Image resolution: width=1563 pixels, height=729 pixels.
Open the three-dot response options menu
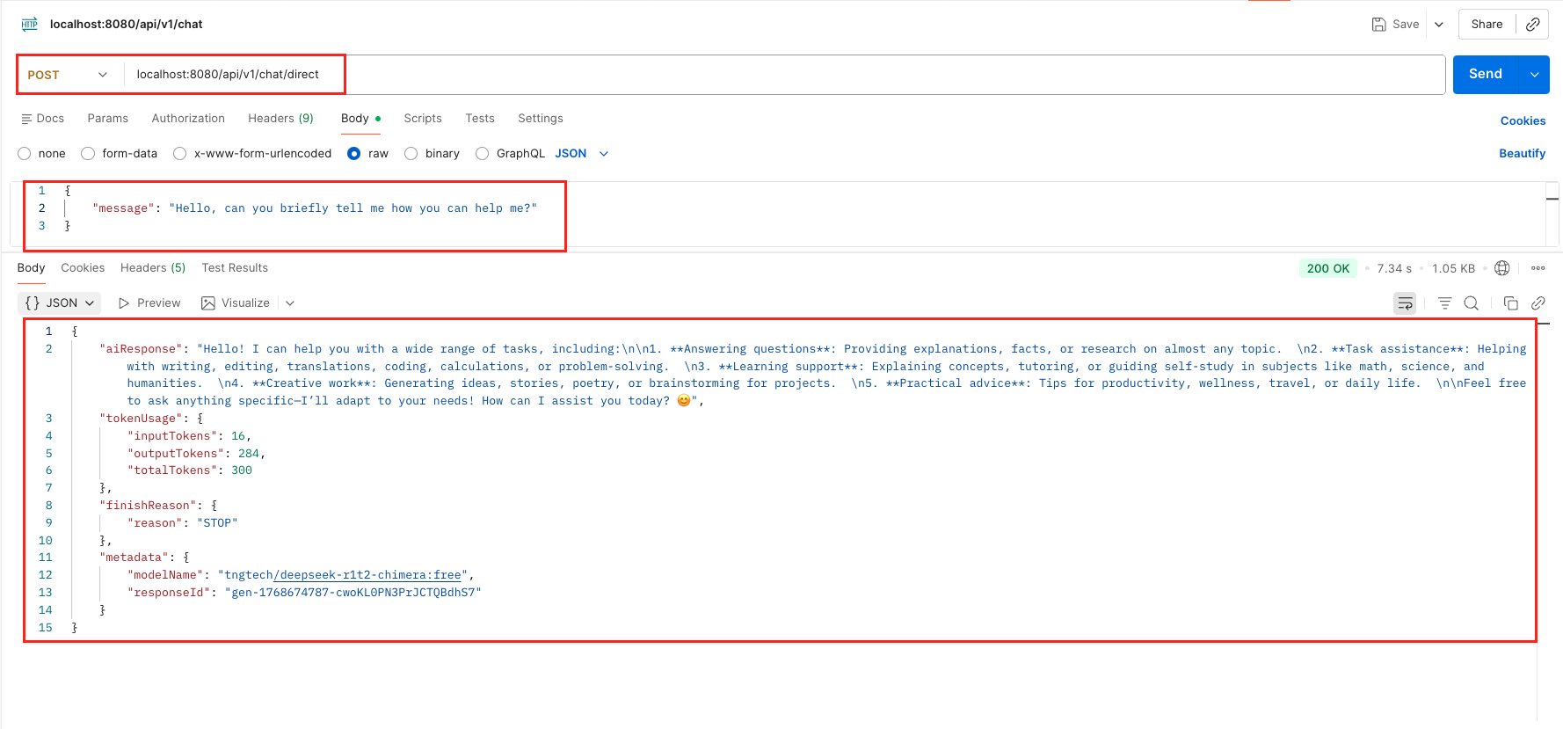(1538, 268)
